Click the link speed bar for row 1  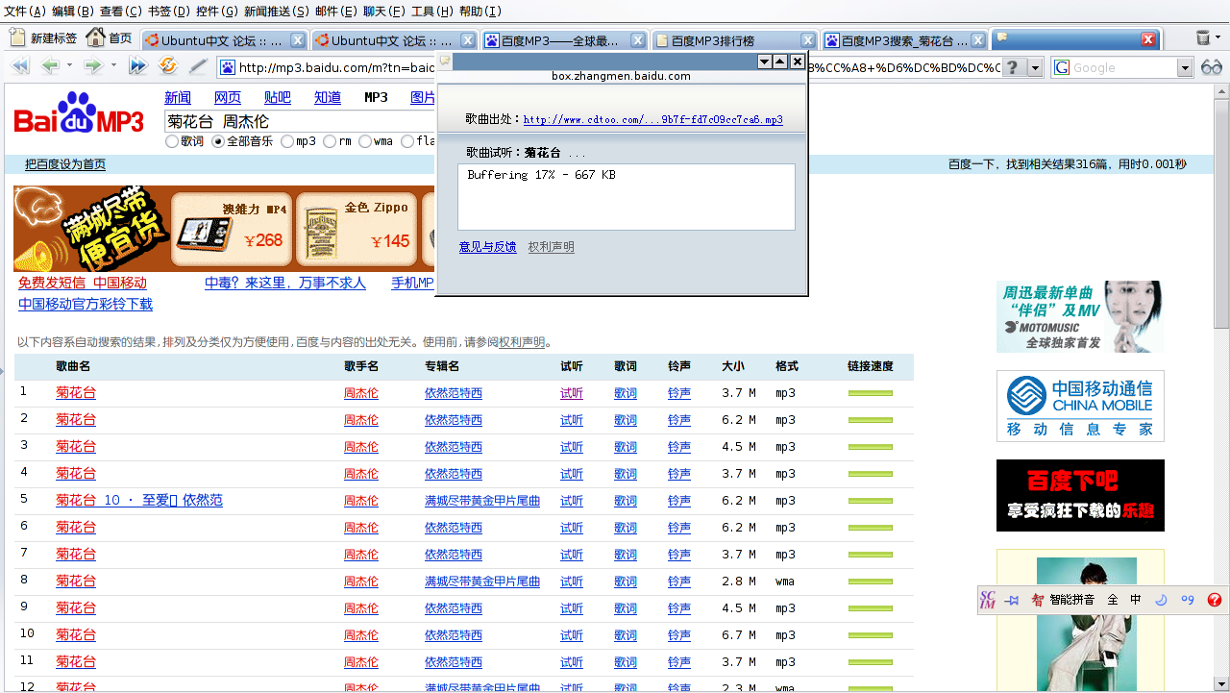click(x=871, y=393)
